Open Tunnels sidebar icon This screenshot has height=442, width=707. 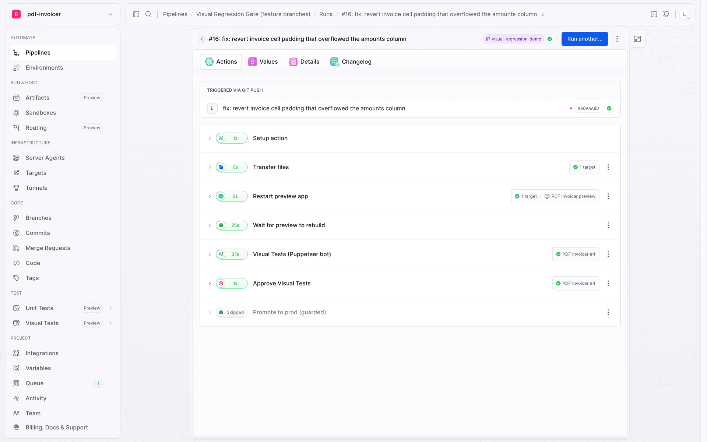coord(16,188)
